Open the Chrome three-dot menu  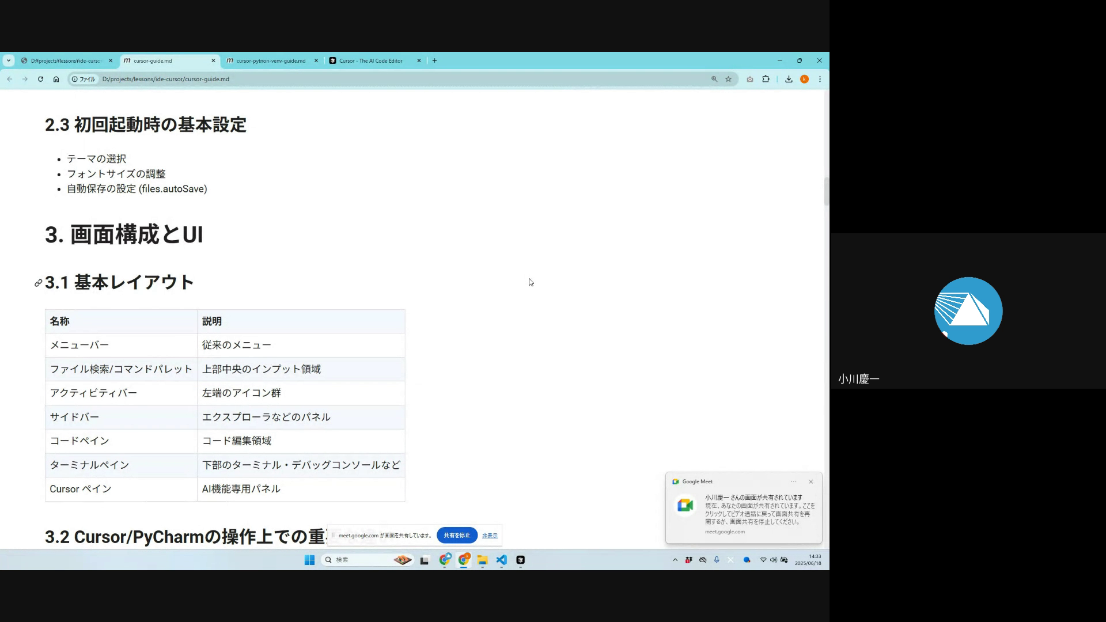click(x=820, y=79)
